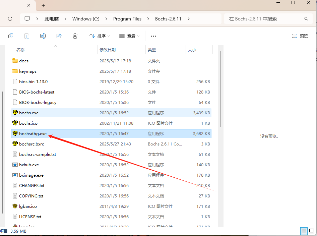
Task: Click the bochsrc-sample.txt document icon
Action: (x=15, y=154)
